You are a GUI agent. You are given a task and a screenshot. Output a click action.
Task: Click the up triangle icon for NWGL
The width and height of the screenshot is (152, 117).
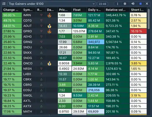point(41,95)
